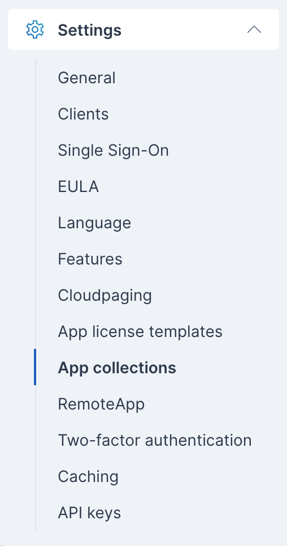Click the Settings header label

pos(90,30)
